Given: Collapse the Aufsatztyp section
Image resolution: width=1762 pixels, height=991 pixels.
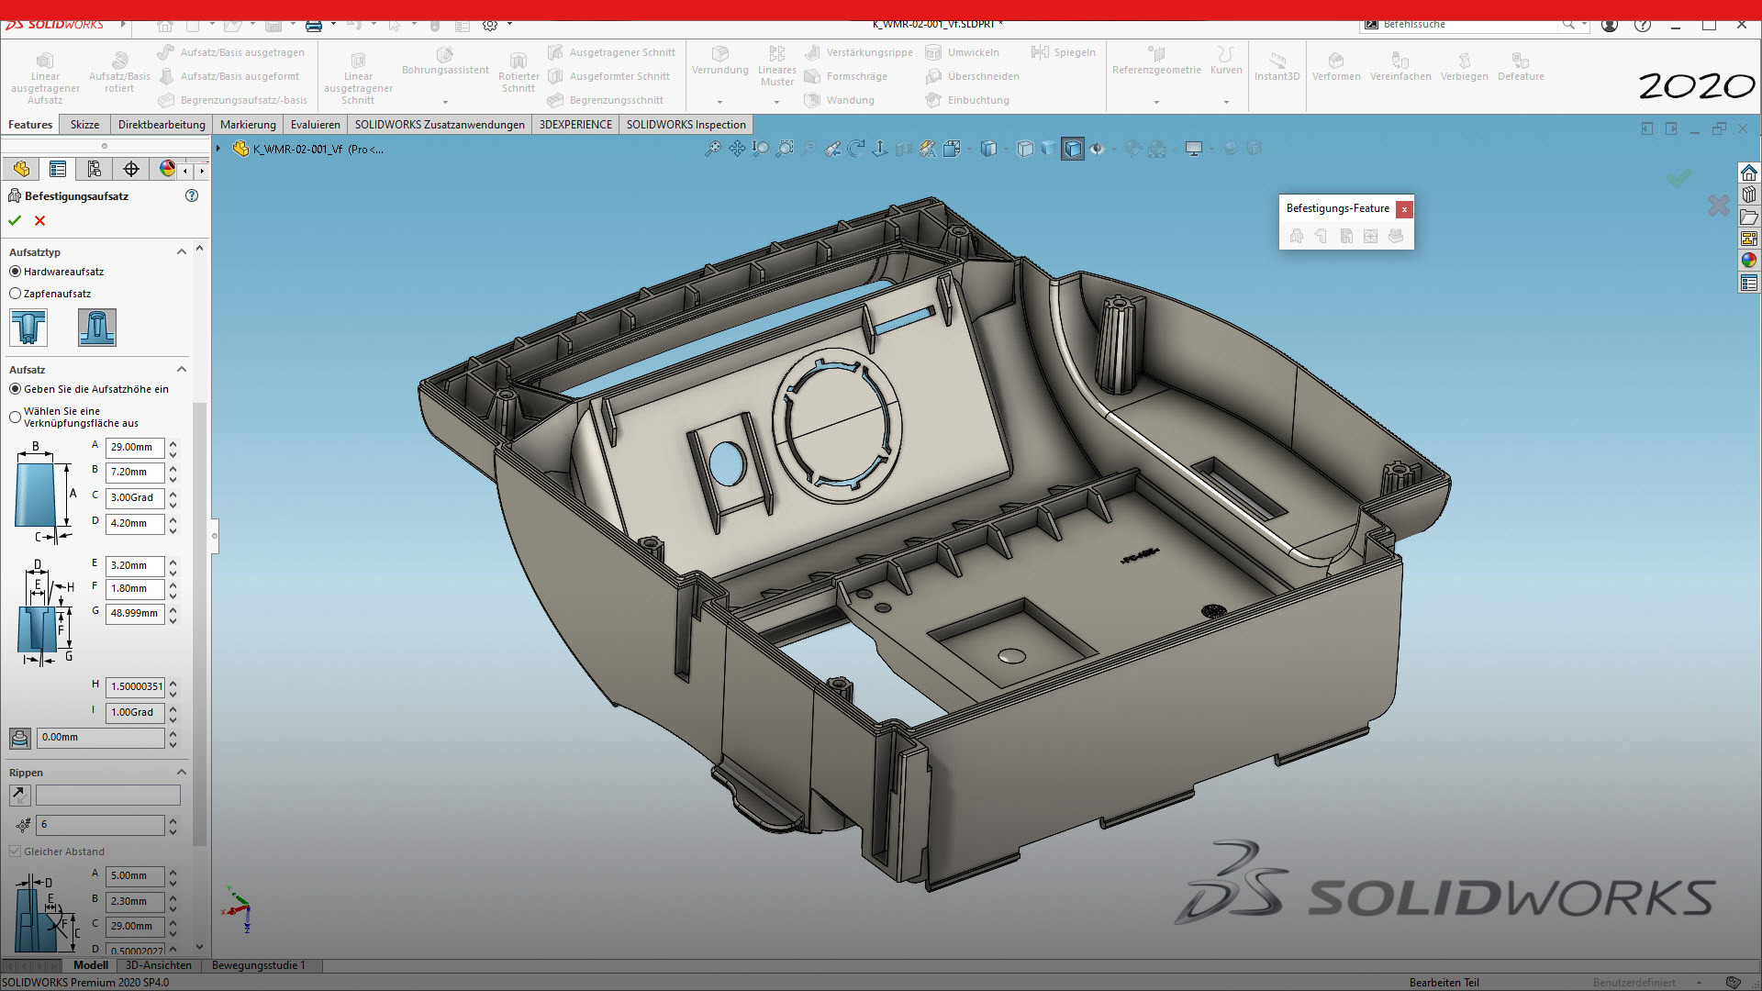Looking at the screenshot, I should [x=181, y=251].
